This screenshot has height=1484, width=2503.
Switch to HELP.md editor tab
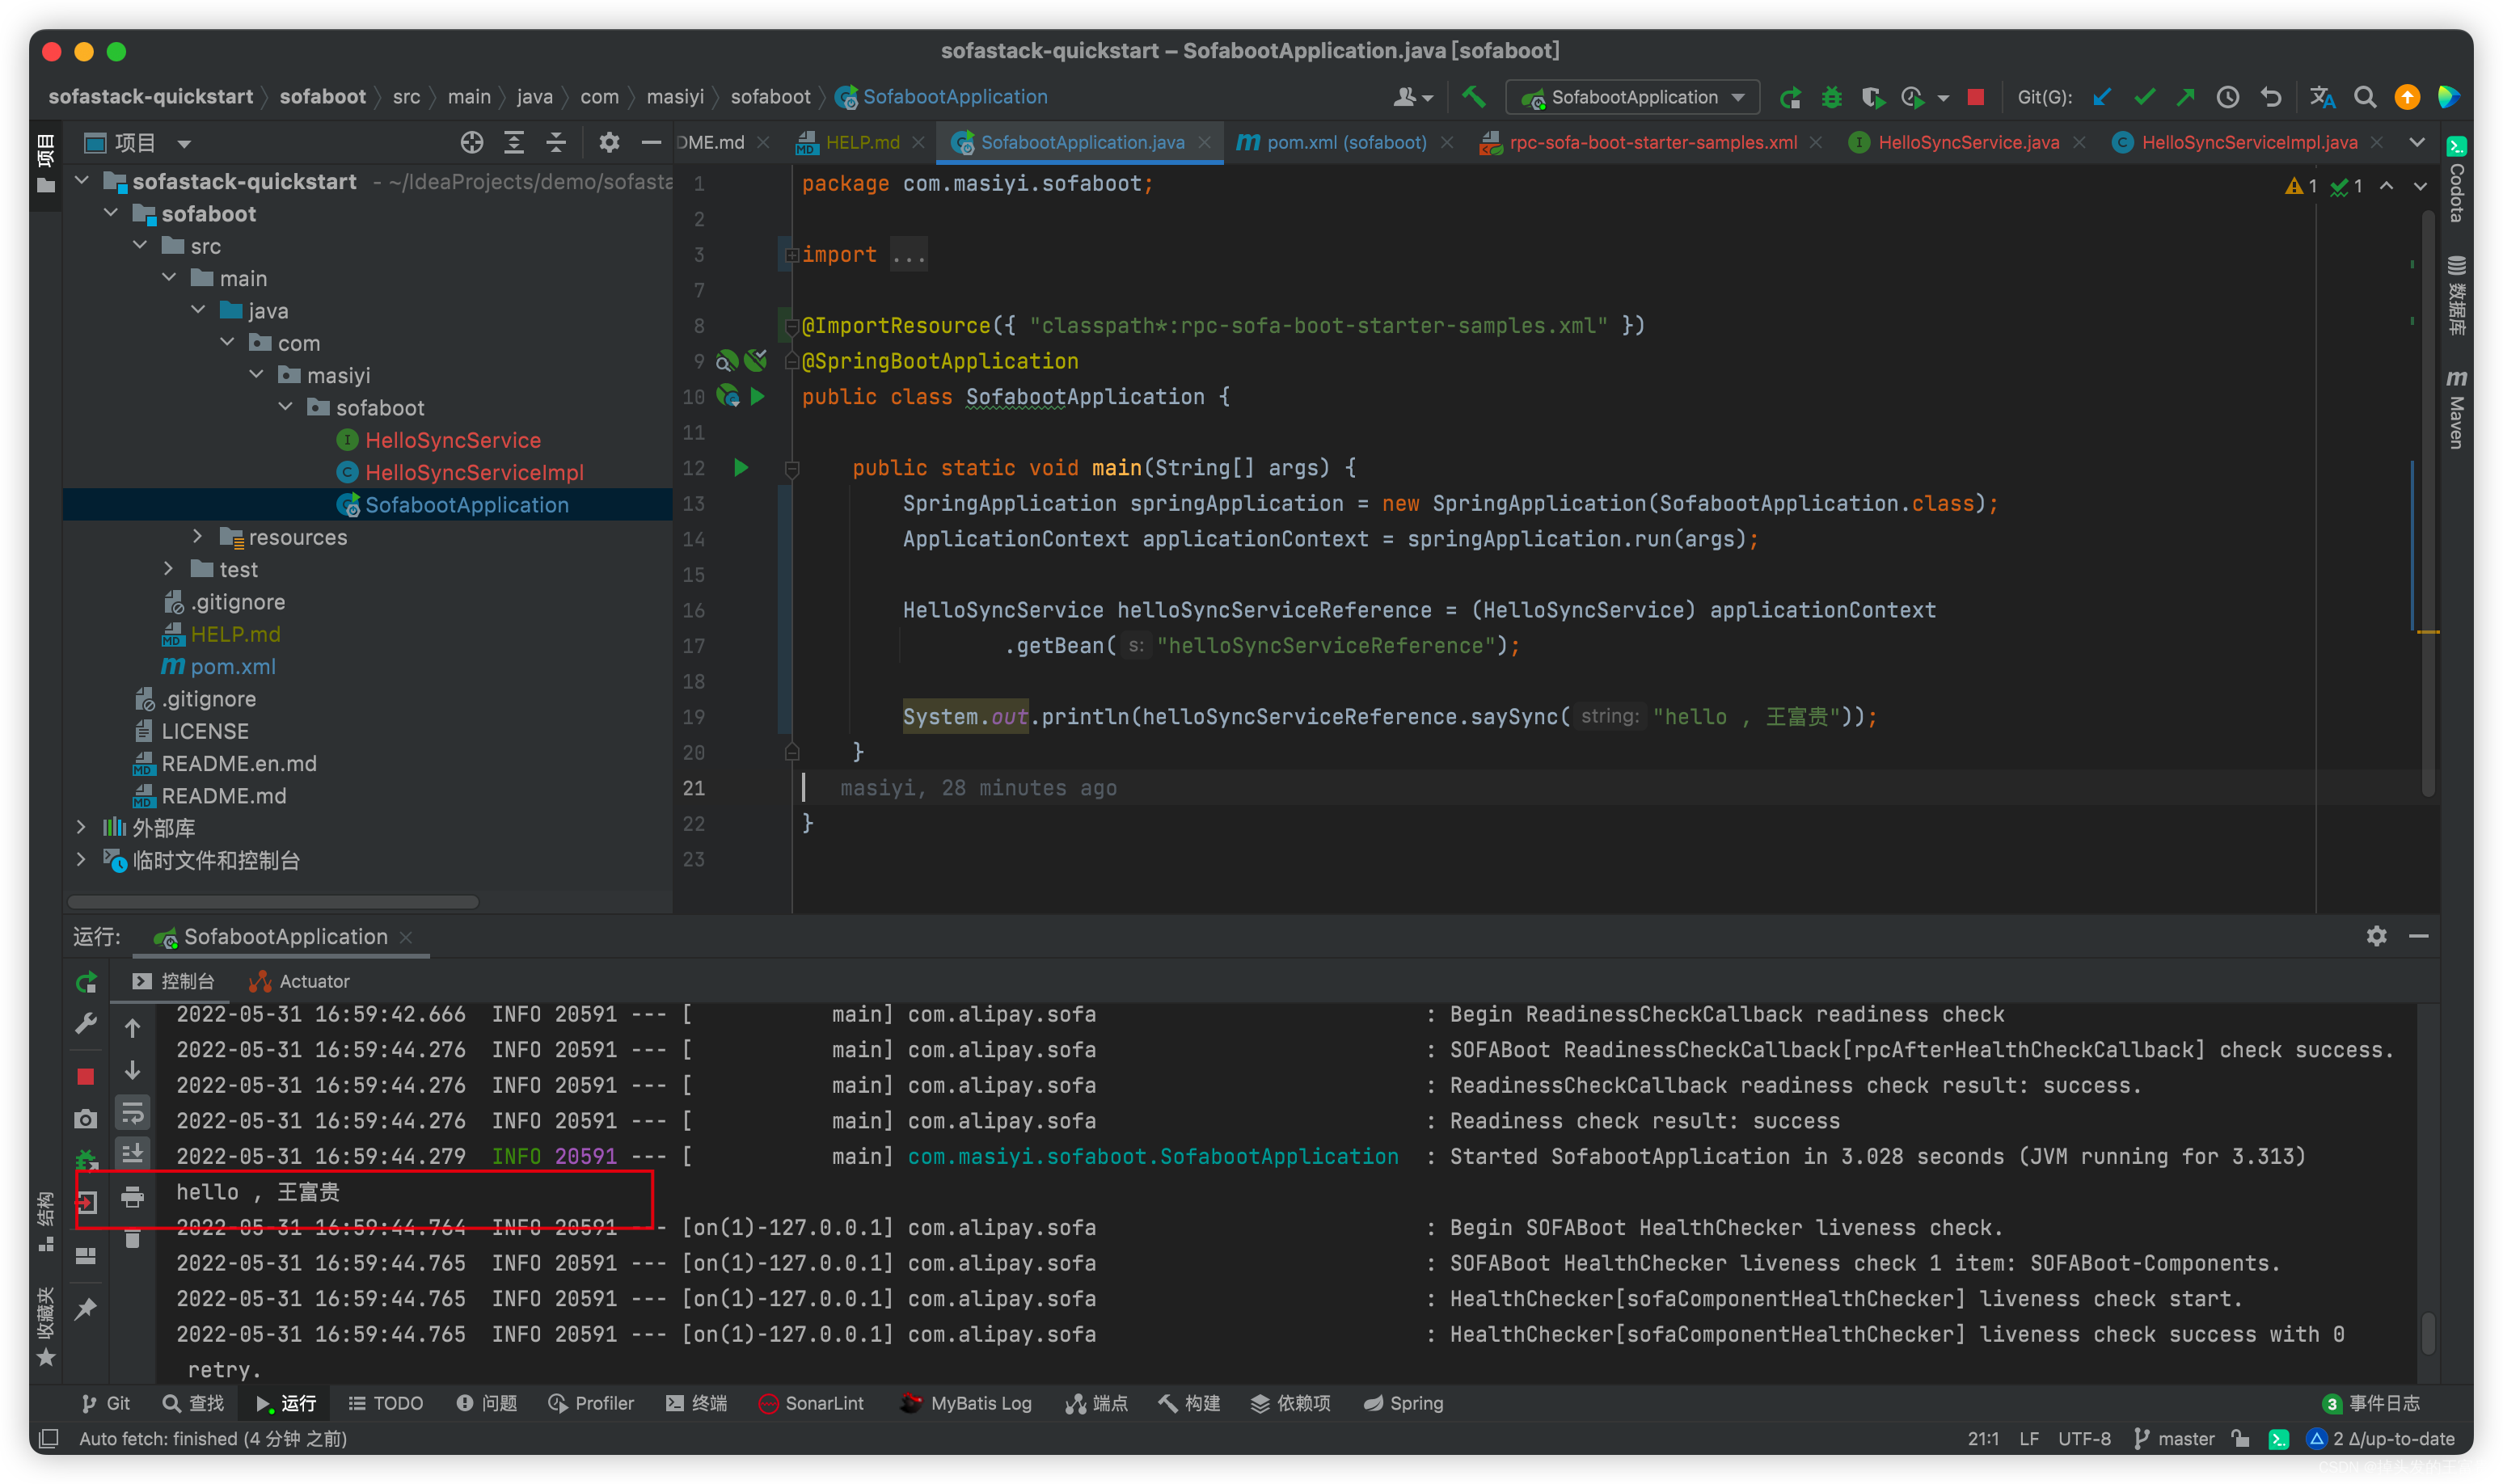tap(862, 143)
